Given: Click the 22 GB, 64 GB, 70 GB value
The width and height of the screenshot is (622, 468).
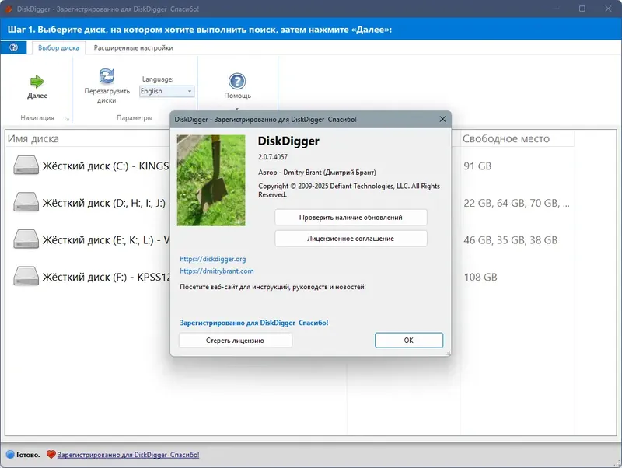Looking at the screenshot, I should tap(516, 203).
